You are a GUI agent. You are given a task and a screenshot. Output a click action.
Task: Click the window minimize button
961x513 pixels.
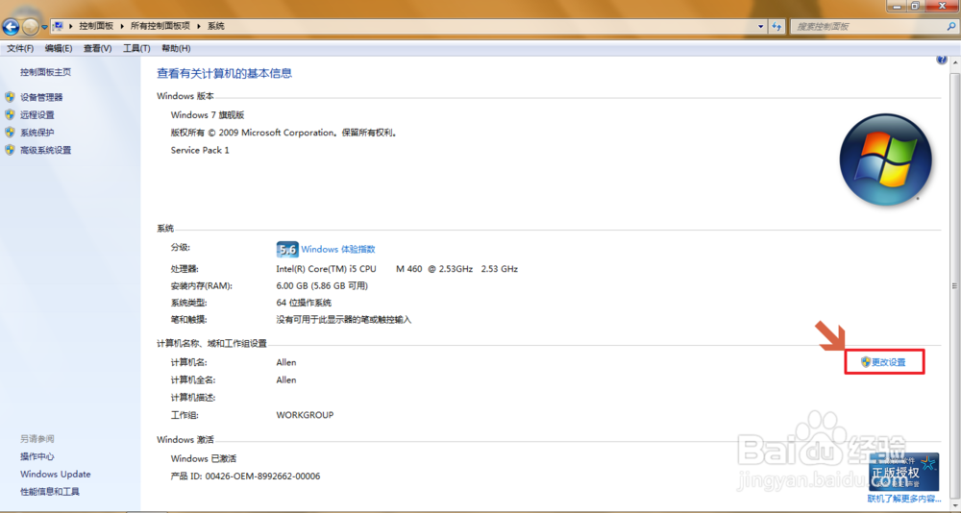[896, 6]
